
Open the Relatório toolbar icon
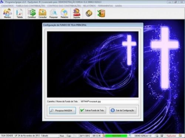pyautogui.click(x=64, y=13)
